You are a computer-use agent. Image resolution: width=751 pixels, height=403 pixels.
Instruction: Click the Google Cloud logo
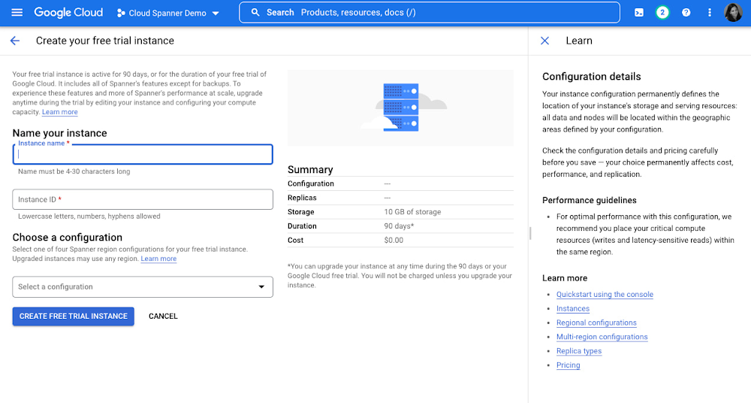(68, 13)
